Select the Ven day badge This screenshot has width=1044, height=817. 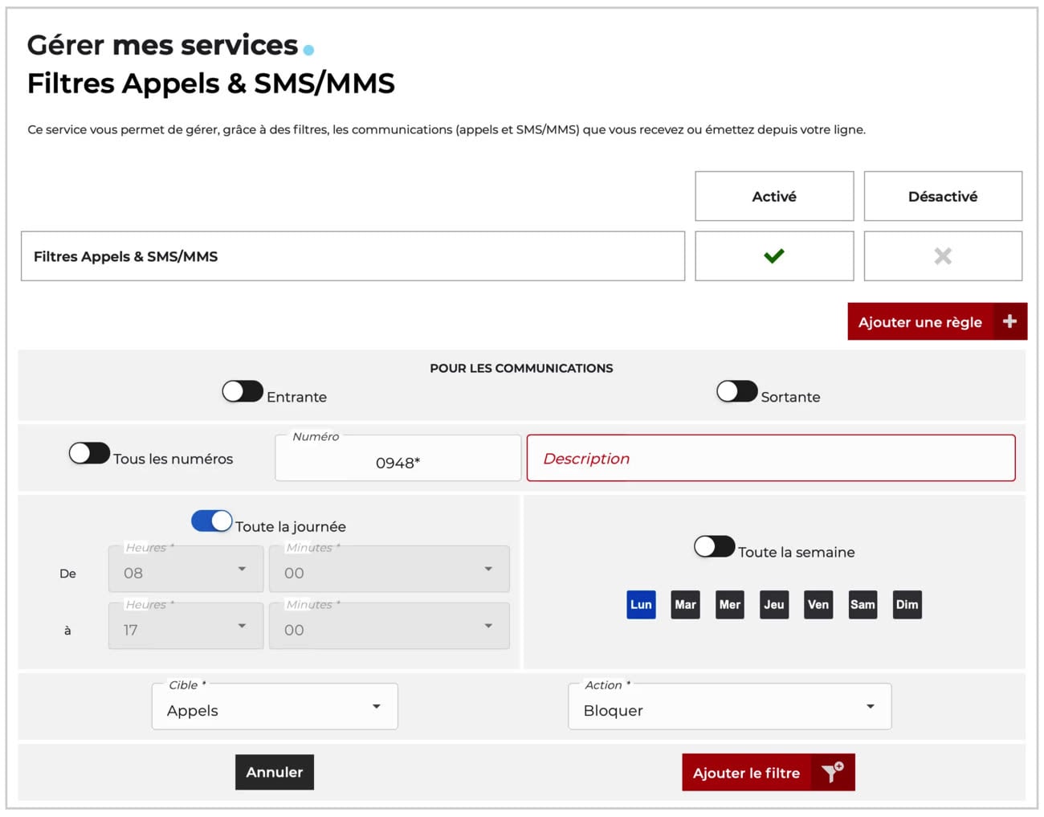point(818,605)
